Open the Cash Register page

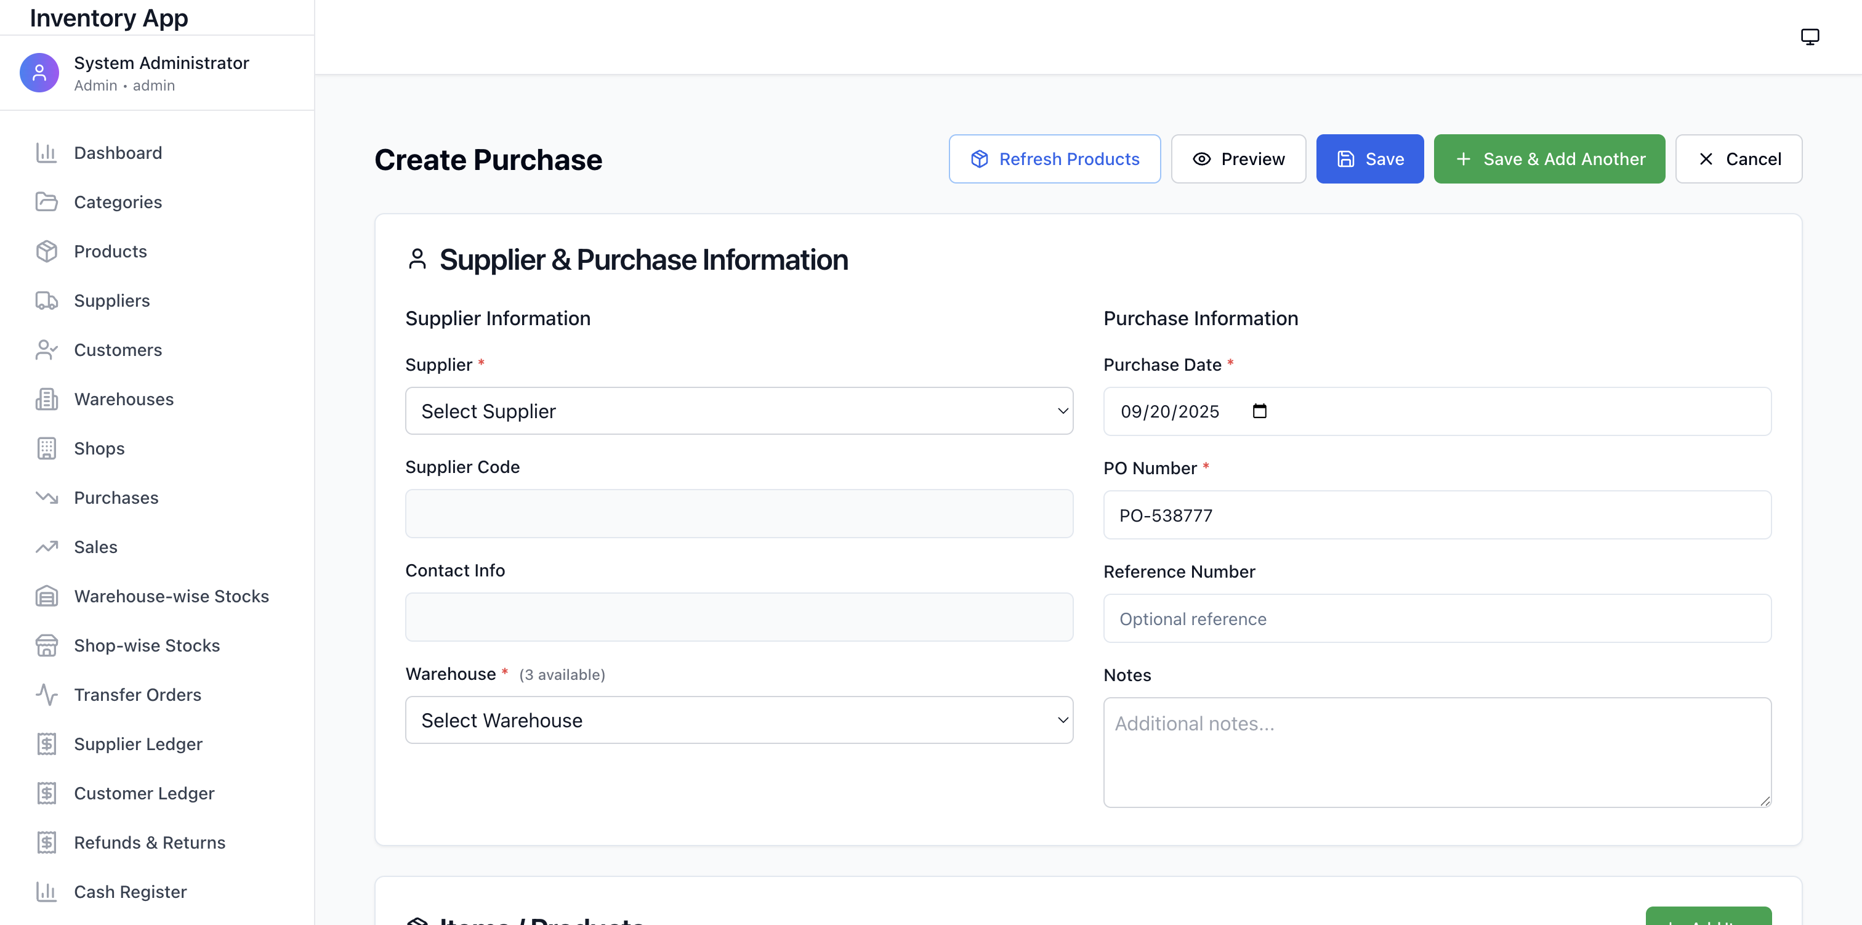130,891
